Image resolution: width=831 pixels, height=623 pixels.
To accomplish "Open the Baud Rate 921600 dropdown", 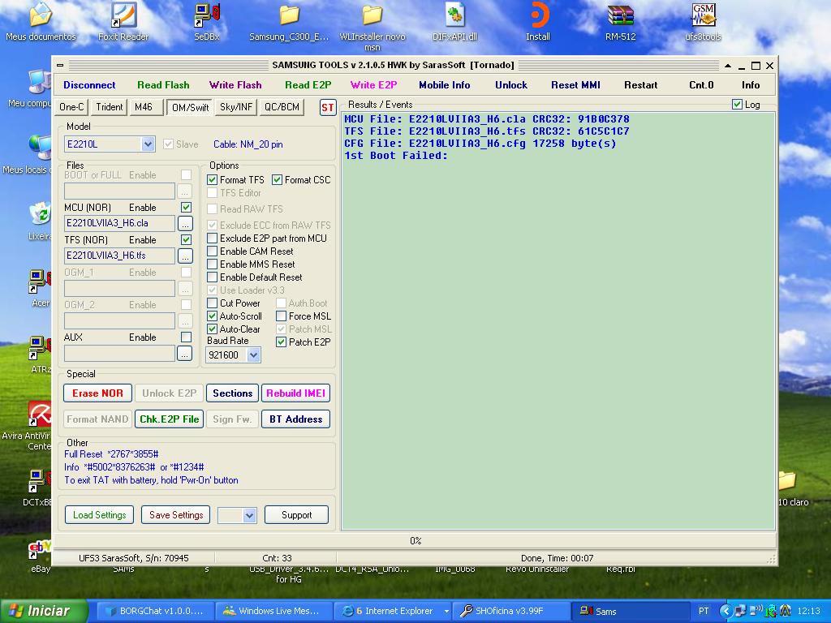I will (254, 355).
